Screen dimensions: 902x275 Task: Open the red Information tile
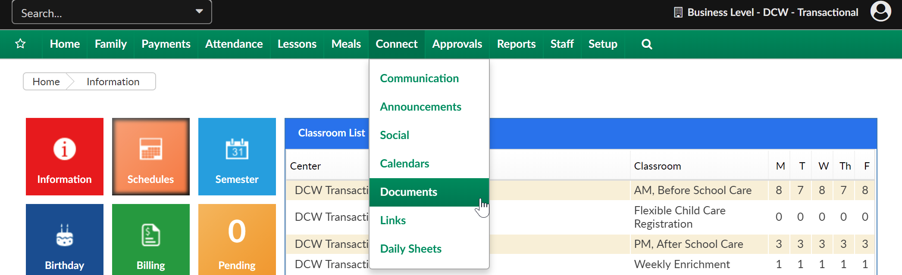[65, 157]
